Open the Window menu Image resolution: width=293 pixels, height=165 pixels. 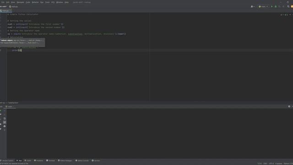pos(60,2)
